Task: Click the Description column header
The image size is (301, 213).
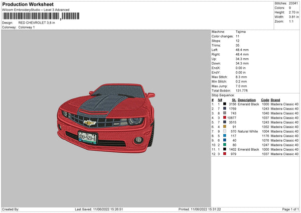Action: pyautogui.click(x=248, y=99)
